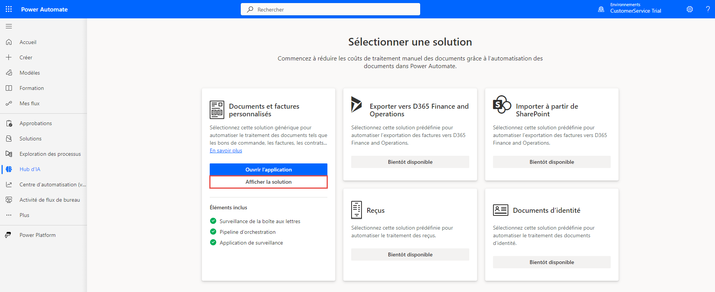This screenshot has width=715, height=292.
Task: Click the 'Documents d'identité' card title
Action: (x=547, y=210)
